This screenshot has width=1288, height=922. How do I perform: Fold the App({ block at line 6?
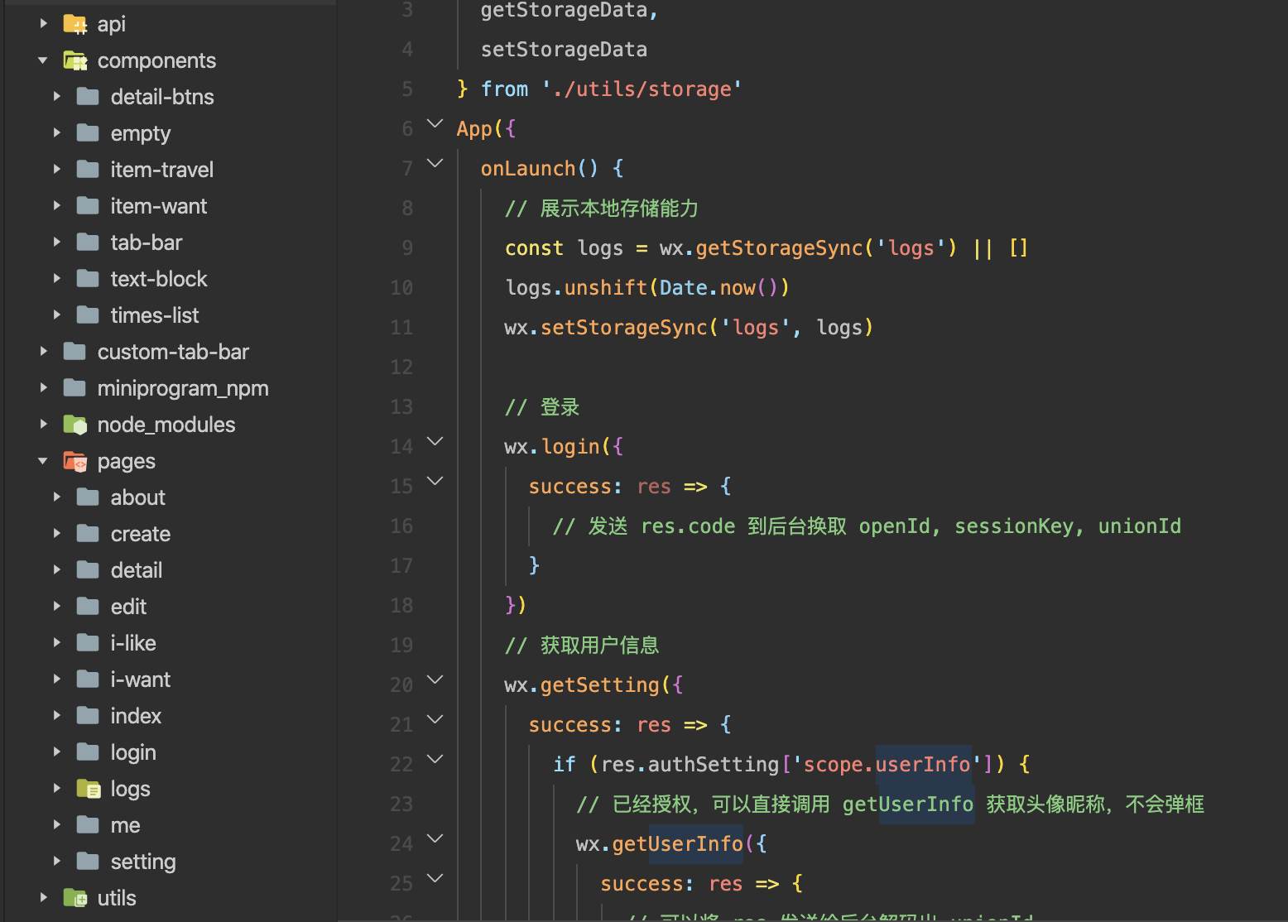[x=435, y=124]
